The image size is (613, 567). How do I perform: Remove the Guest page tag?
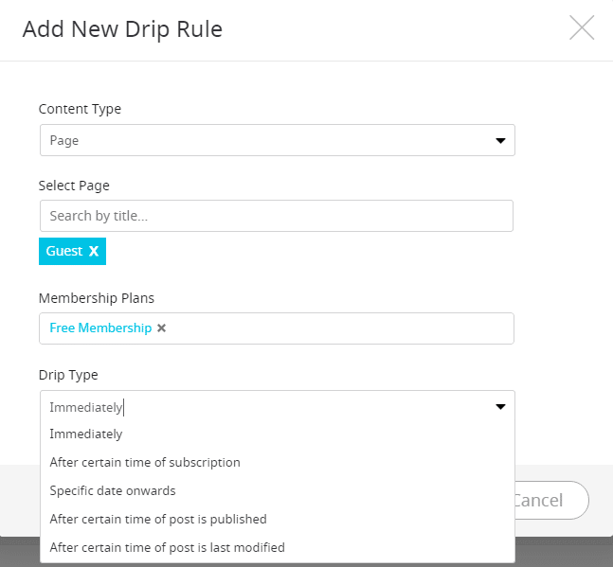tap(94, 251)
